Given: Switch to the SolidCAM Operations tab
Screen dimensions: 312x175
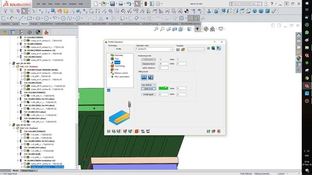Looking at the screenshot, I should [64, 24].
